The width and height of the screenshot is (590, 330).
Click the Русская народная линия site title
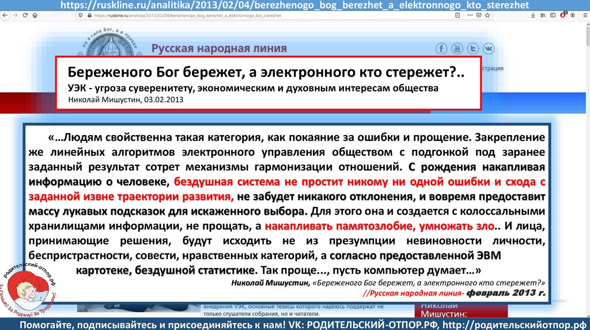[219, 48]
